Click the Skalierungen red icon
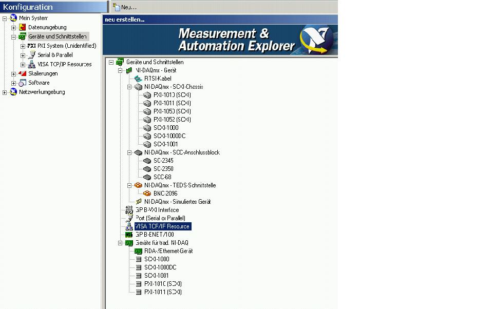 point(22,73)
